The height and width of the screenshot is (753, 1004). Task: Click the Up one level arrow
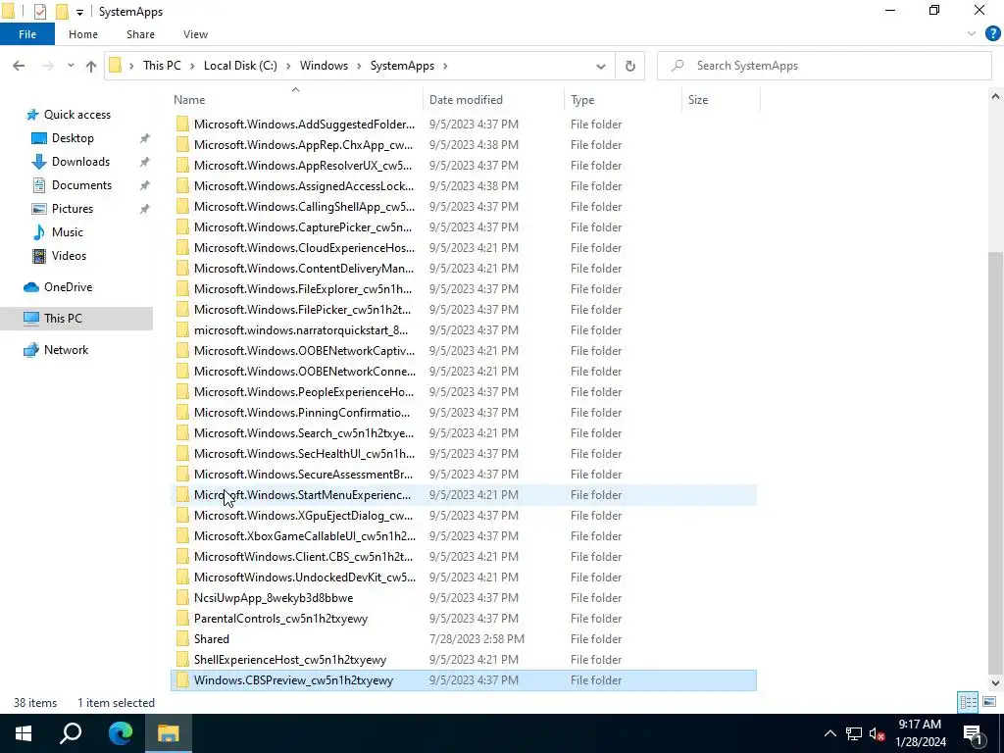[x=91, y=66]
